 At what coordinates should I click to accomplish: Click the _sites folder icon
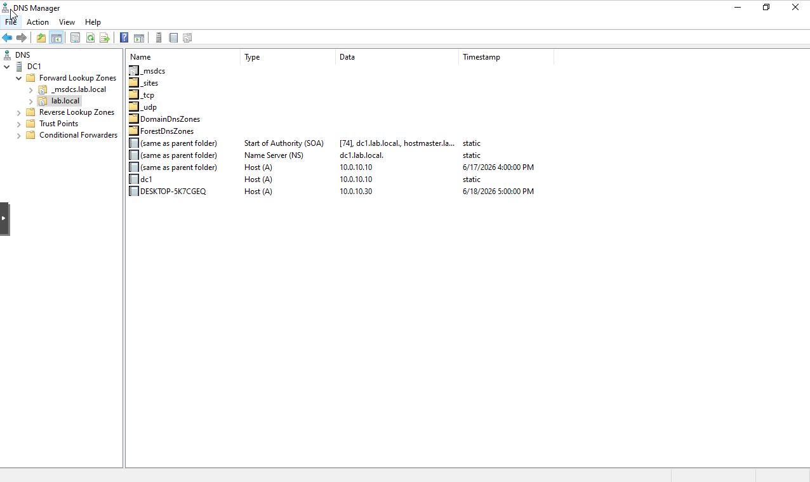pos(134,83)
